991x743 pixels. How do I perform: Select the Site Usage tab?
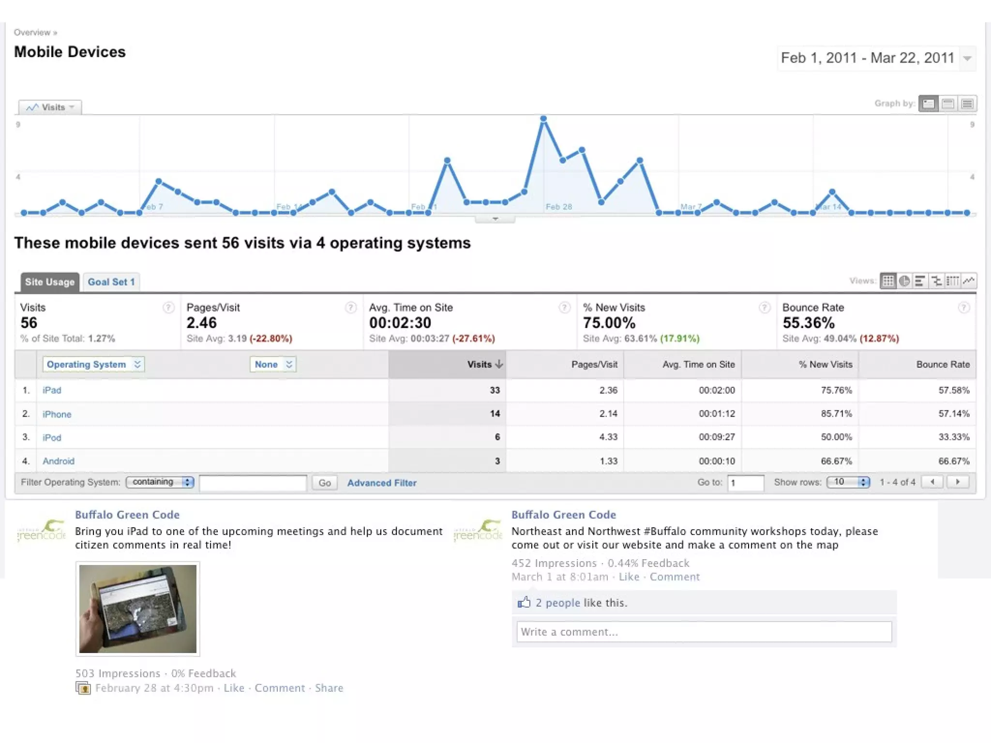click(49, 282)
